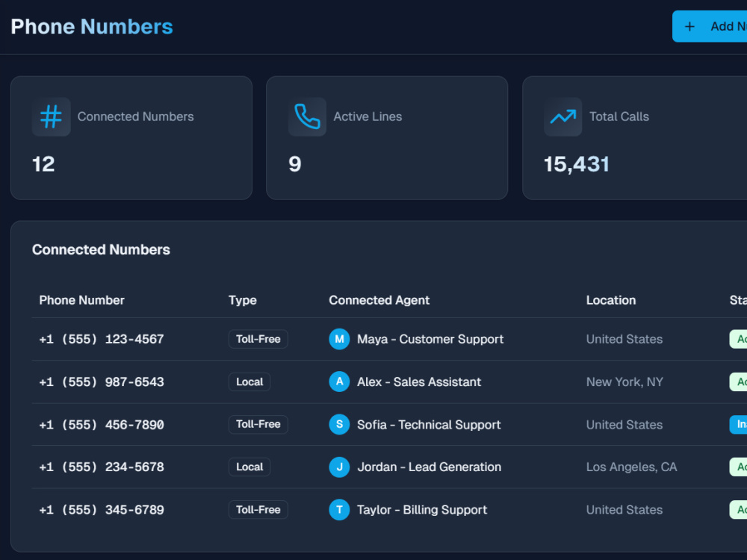Viewport: 747px width, 560px height.
Task: Click the Connected Agent column header
Action: [379, 300]
